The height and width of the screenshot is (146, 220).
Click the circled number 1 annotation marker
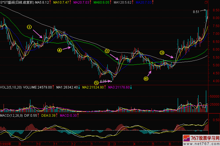tap(29, 27)
